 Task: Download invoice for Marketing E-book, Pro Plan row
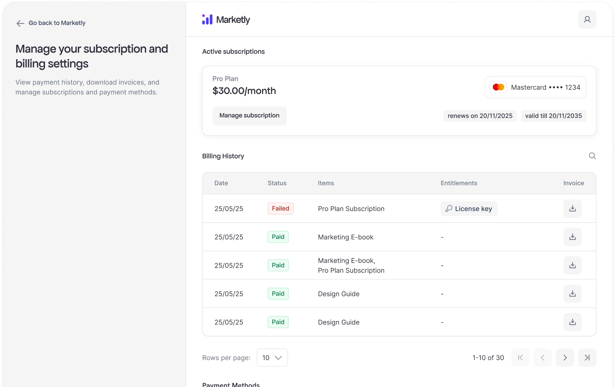coord(572,265)
